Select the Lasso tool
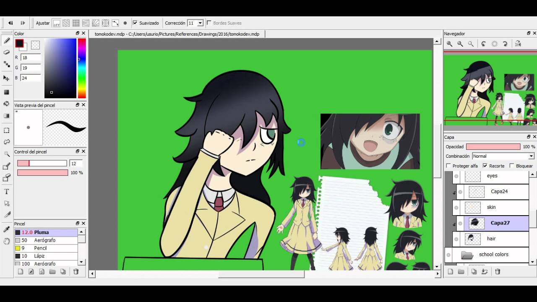537x302 pixels. tap(6, 142)
